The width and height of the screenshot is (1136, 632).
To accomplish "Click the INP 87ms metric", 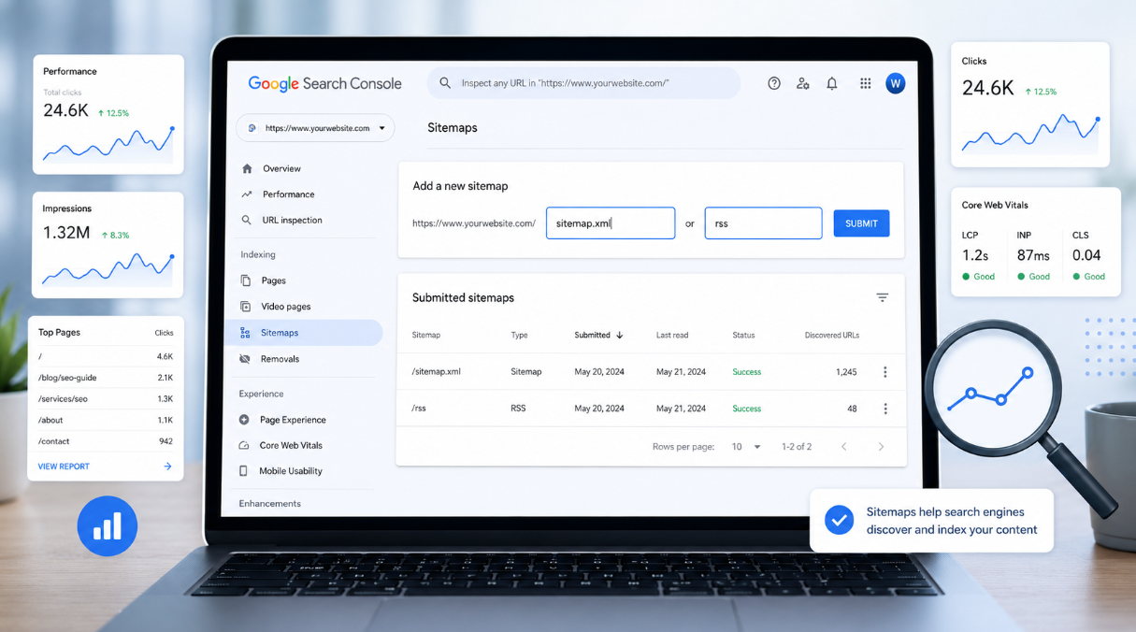I will 1034,255.
